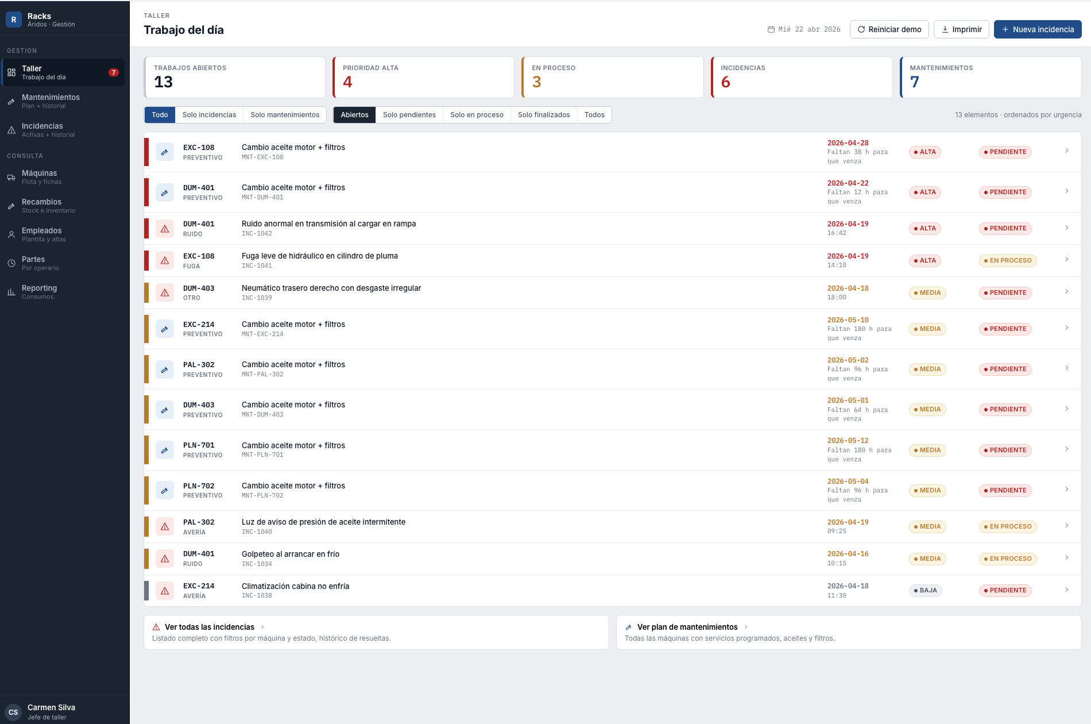Screen dimensions: 1091x724
Task: Go to Recambios stock e inventario
Action: pyautogui.click(x=63, y=206)
